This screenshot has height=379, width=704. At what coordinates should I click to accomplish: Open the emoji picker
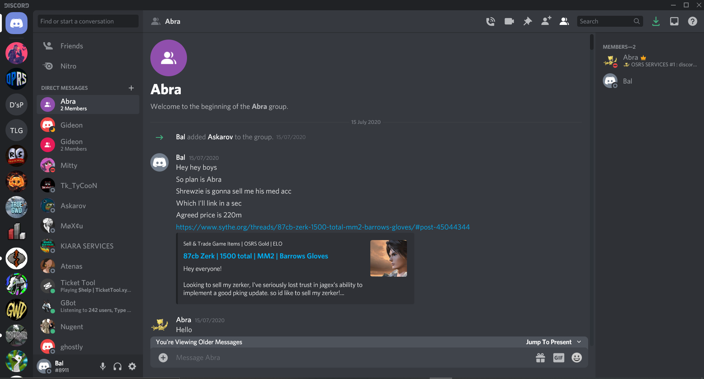(577, 358)
